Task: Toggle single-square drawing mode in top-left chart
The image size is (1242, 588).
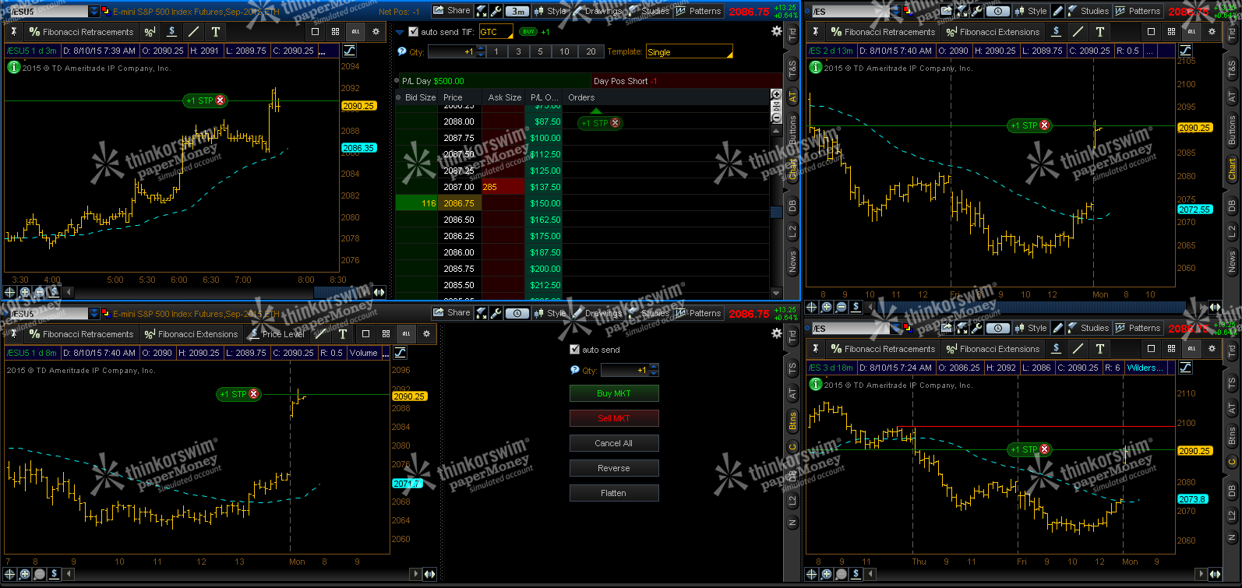Action: pyautogui.click(x=315, y=32)
